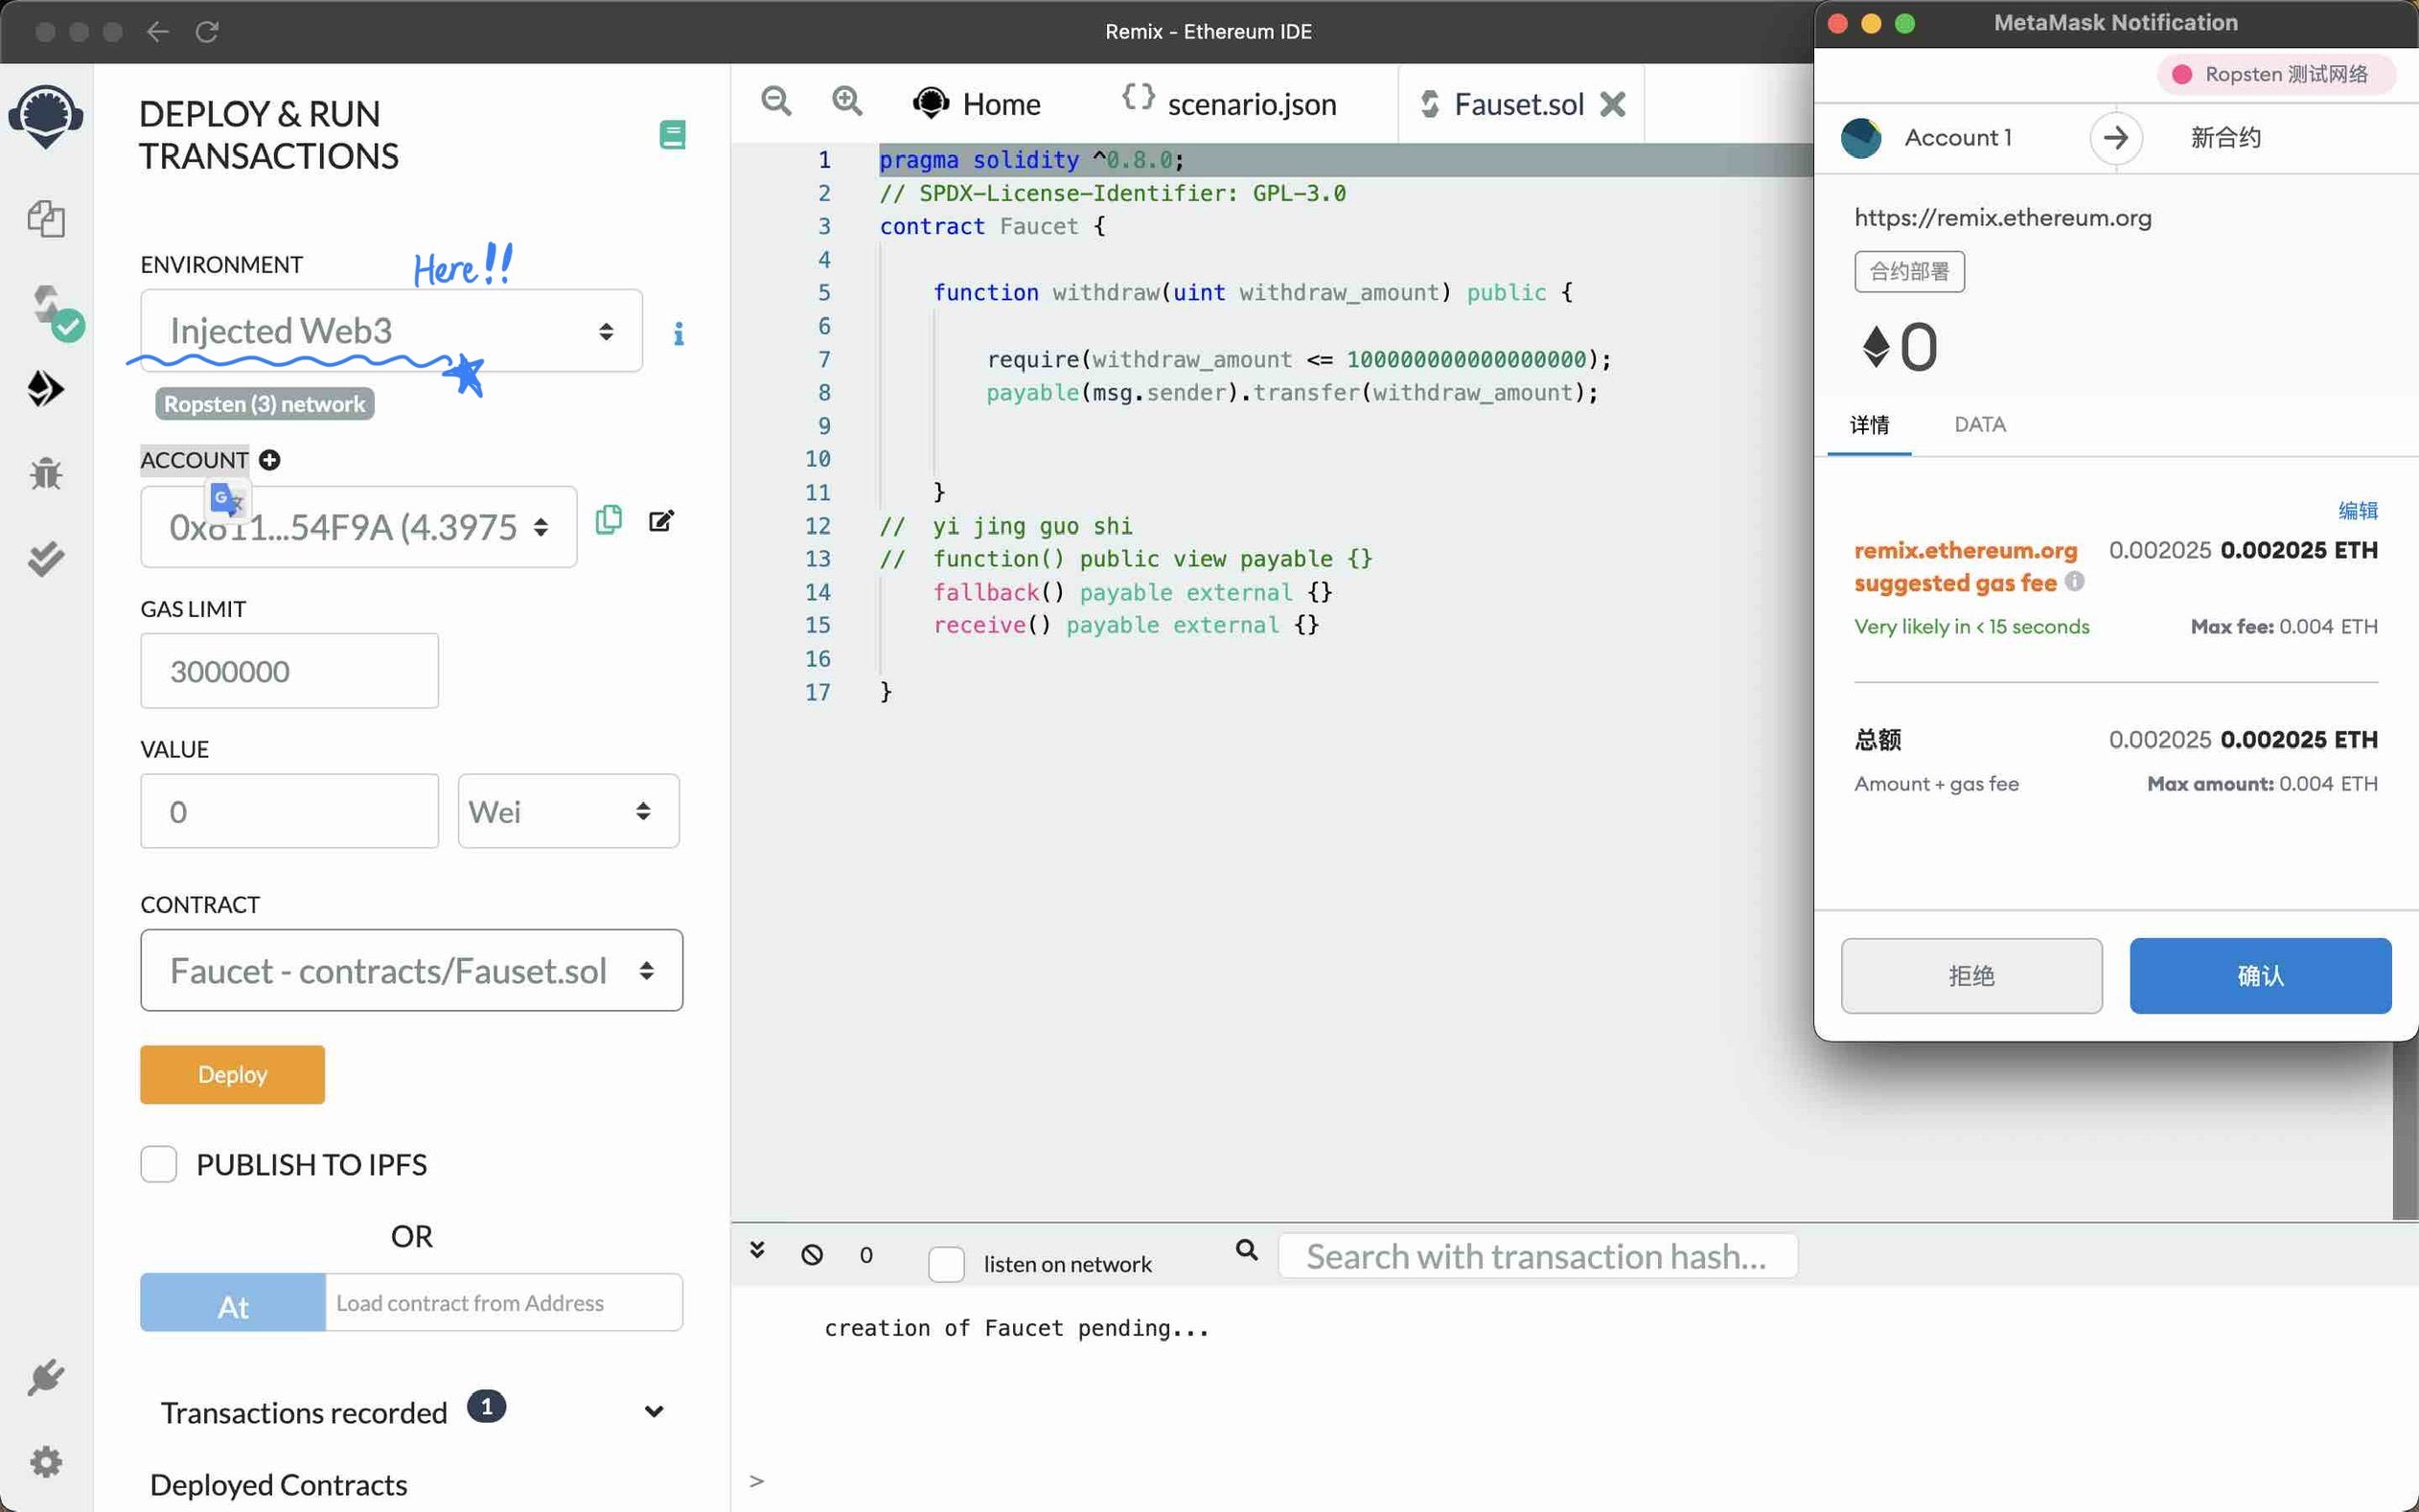The image size is (2419, 1512).
Task: Enable the PUBLISH TO IPFS checkbox
Action: click(159, 1164)
